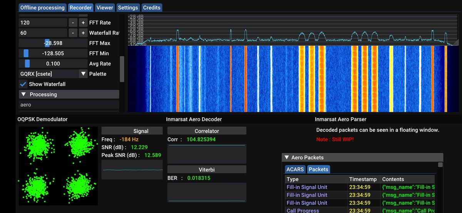
Task: Click the OQPSK constellation diagram
Action: tap(58, 165)
